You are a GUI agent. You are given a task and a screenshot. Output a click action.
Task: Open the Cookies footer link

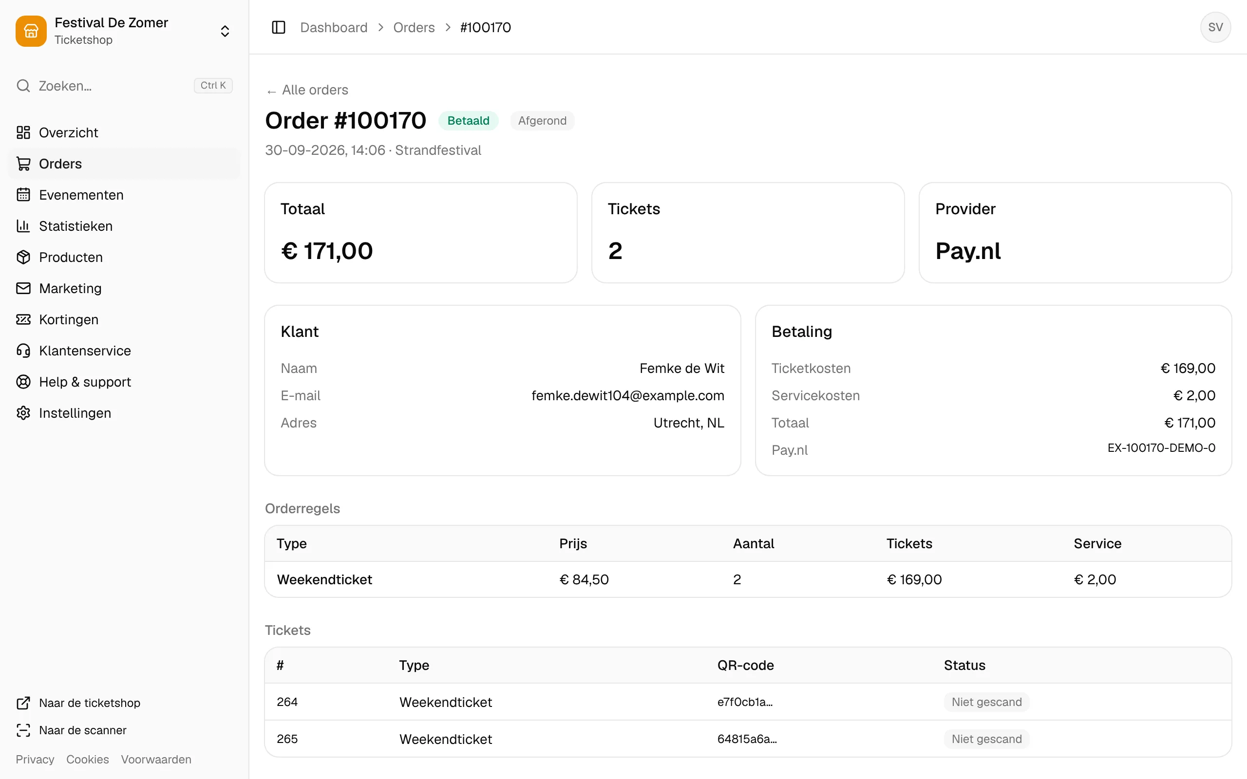(88, 760)
